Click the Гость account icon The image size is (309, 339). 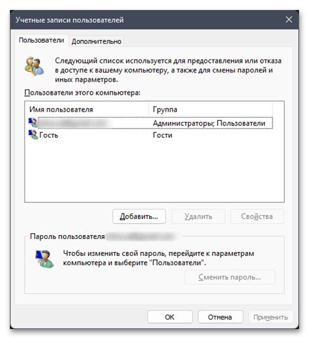pos(33,135)
